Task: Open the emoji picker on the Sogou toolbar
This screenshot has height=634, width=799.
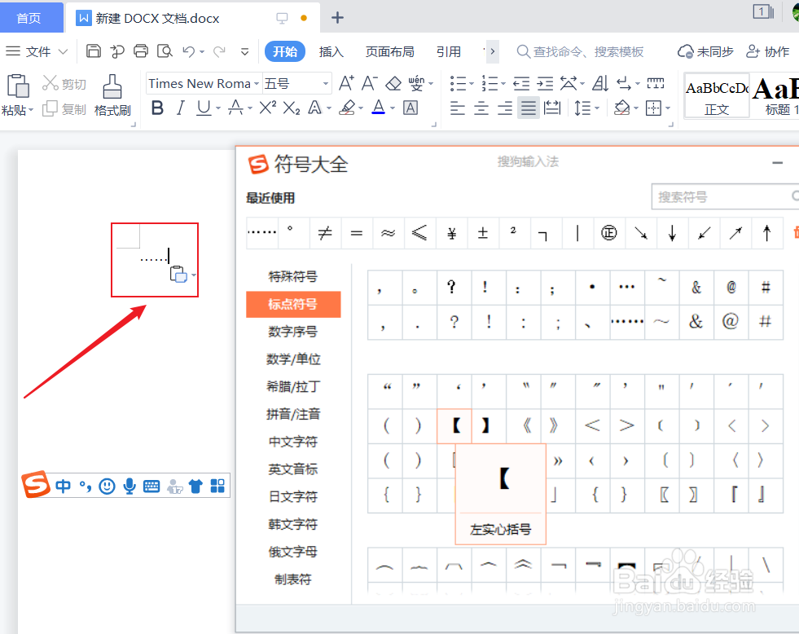Action: pos(107,486)
